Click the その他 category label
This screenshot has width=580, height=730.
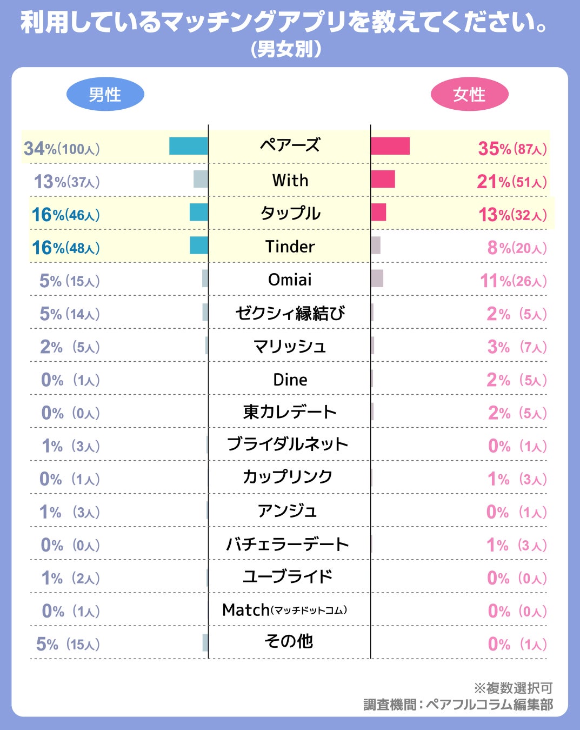point(289,641)
